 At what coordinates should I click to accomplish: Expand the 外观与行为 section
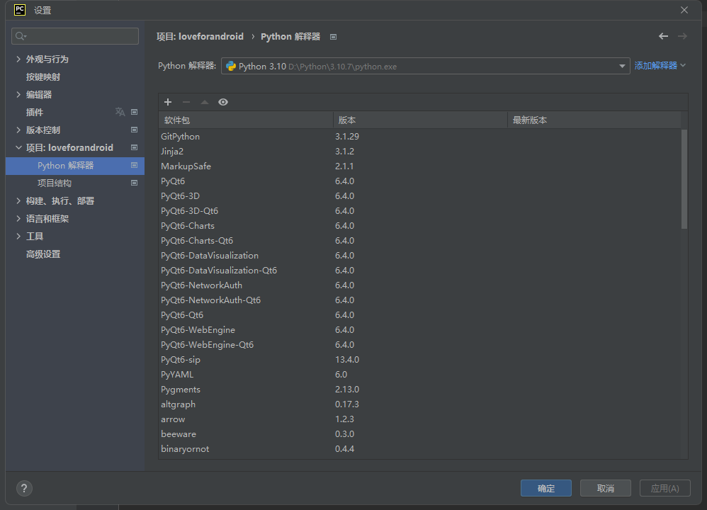(18, 59)
